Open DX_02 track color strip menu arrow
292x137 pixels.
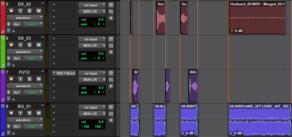[2, 4]
